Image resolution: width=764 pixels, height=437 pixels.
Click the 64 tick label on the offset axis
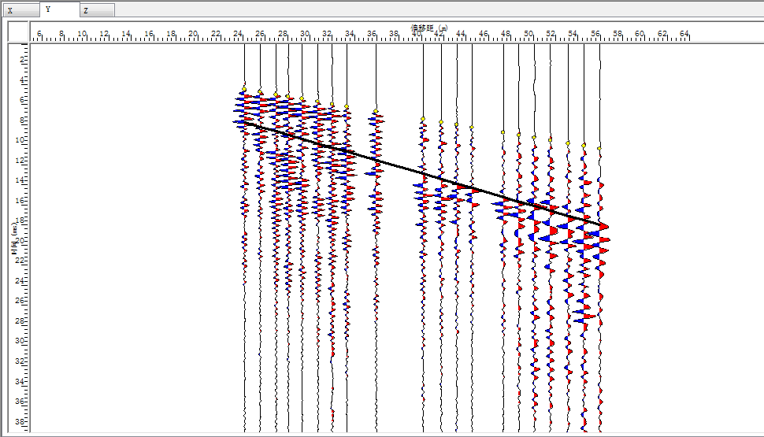(684, 34)
